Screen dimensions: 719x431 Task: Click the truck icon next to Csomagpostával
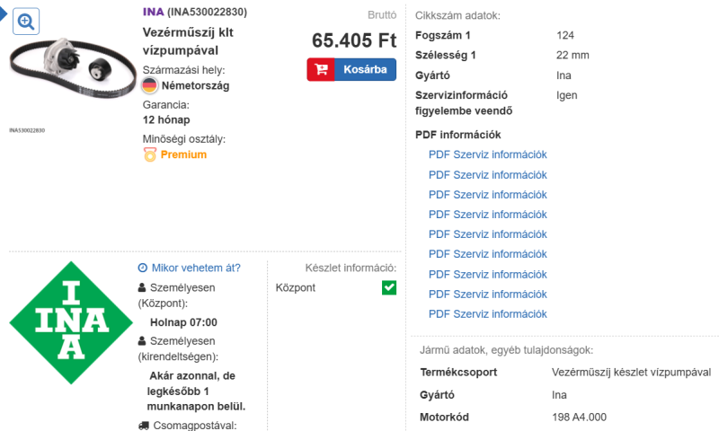point(144,426)
